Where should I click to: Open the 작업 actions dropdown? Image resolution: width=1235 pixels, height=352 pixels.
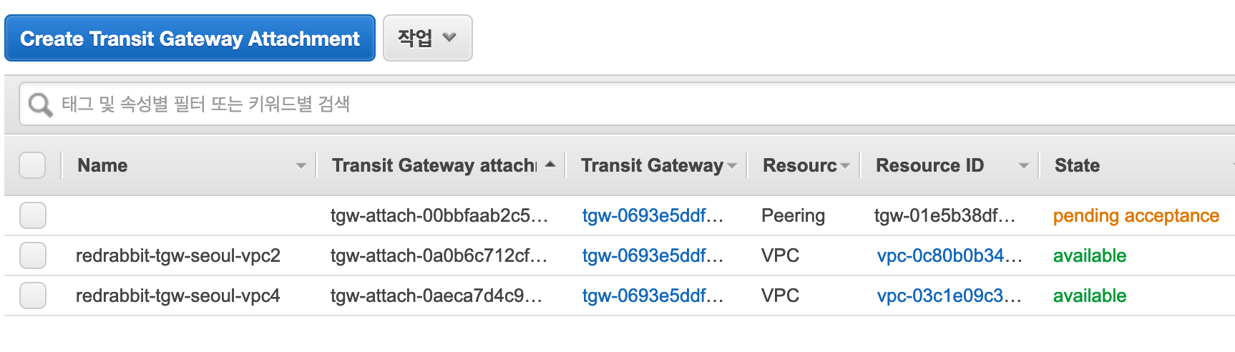427,39
